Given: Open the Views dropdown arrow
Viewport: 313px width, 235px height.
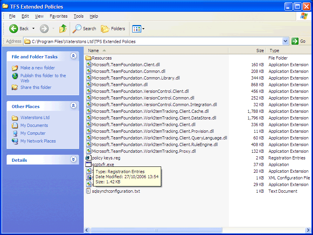Looking at the screenshot, I should pos(143,29).
